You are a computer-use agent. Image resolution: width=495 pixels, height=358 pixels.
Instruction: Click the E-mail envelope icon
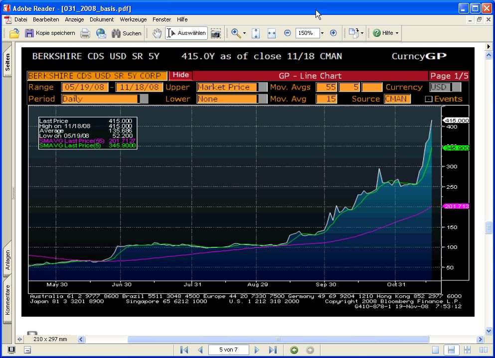[101, 33]
